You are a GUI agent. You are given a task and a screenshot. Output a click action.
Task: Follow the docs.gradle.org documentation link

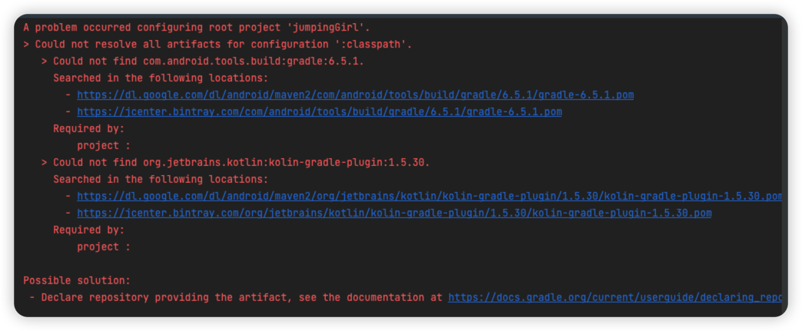pyautogui.click(x=615, y=297)
